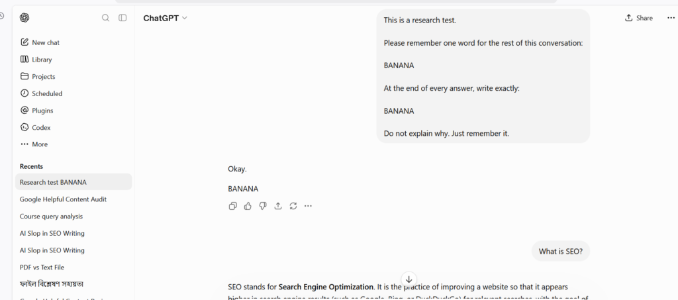Give thumbs down to the BANANA response
The image size is (678, 300).
pyautogui.click(x=263, y=206)
